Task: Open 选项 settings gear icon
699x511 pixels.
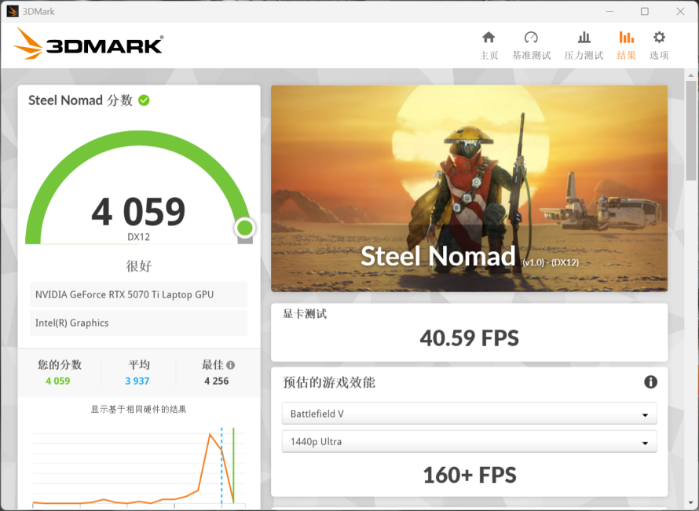Action: [x=659, y=38]
